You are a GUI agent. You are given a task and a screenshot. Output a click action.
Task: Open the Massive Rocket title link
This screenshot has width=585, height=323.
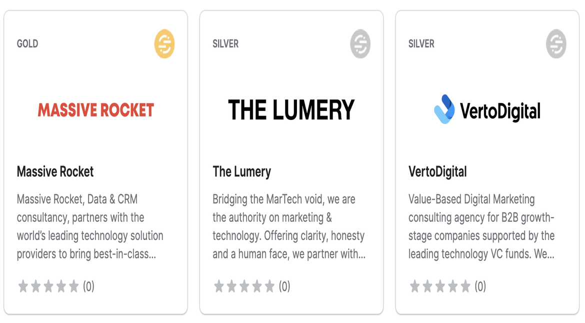[x=55, y=171]
